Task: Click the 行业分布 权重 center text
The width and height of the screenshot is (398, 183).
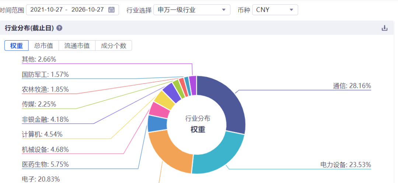Action: (198, 124)
